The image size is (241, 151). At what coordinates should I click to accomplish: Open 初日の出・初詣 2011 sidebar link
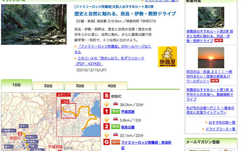pos(209,76)
